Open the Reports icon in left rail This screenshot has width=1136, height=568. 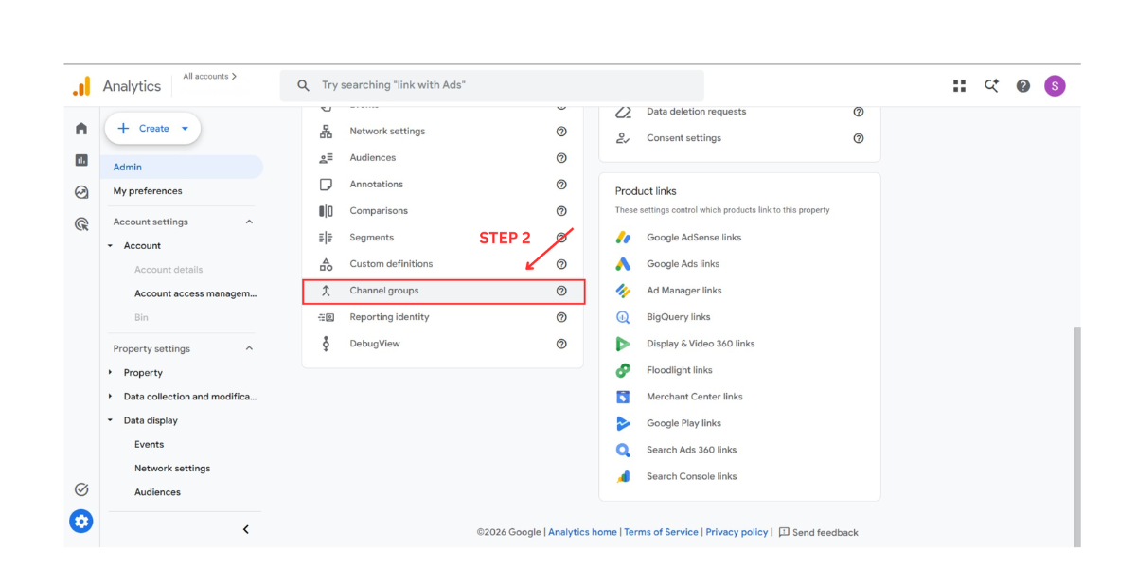[81, 160]
